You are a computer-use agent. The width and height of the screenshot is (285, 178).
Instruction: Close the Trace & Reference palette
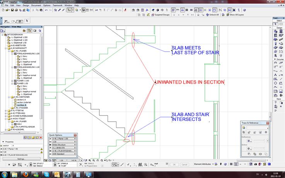click(x=268, y=123)
